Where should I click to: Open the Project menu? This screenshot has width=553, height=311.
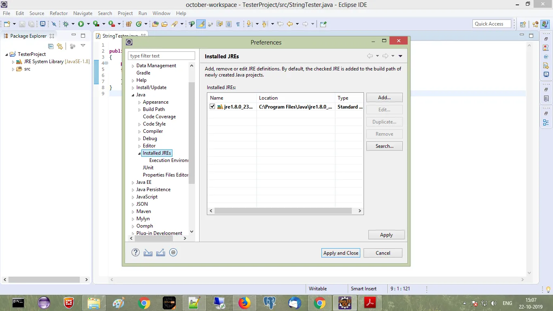point(125,13)
